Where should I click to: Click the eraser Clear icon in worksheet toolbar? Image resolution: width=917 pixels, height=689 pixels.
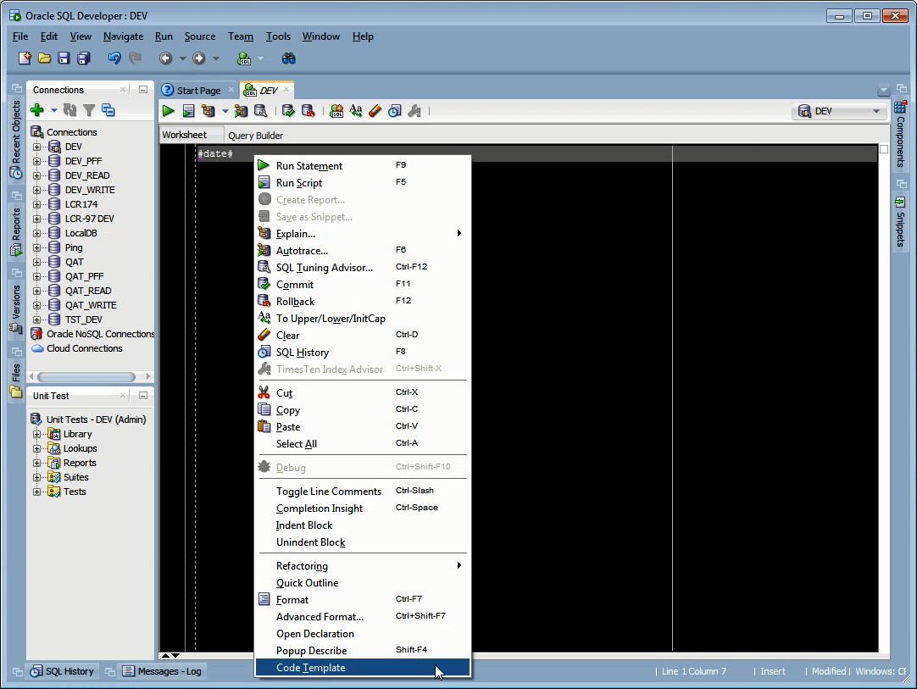click(375, 110)
